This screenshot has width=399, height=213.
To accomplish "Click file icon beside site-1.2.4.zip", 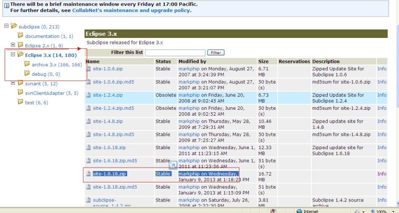I will 89,95.
